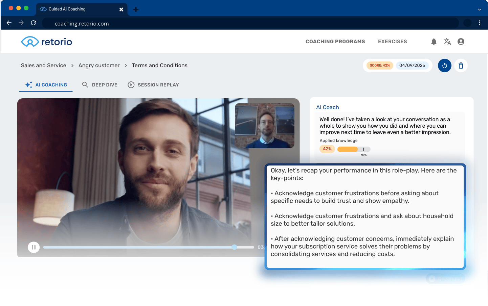Open the user account profile icon
The width and height of the screenshot is (488, 306).
point(461,41)
